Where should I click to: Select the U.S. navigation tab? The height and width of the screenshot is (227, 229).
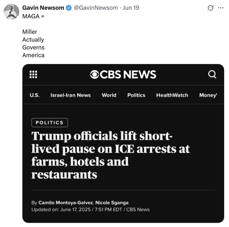pos(34,95)
